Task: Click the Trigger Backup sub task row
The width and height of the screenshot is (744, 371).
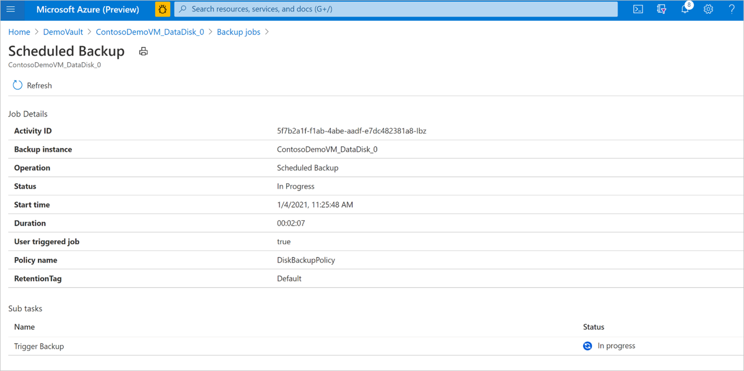Action: [39, 346]
